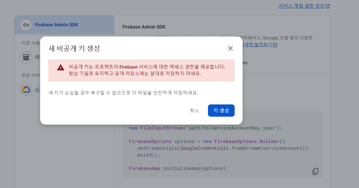The image size is (359, 188).
Task: Open the 자세히 알아보기 link
Action: tap(257, 45)
